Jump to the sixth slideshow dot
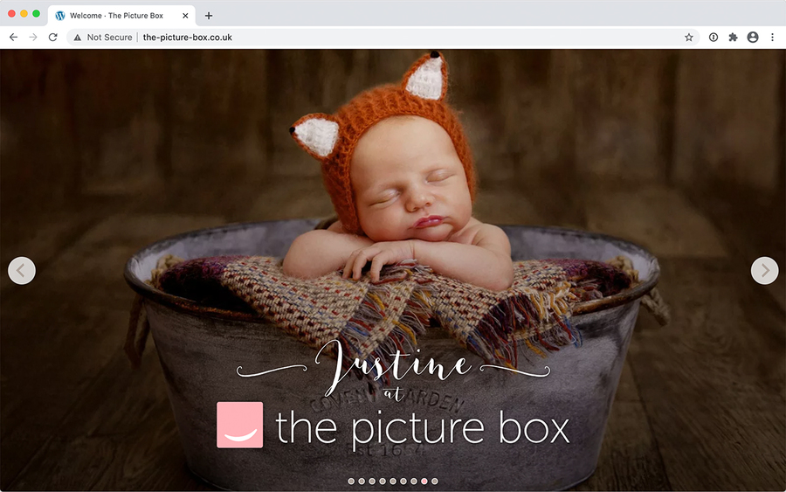 click(403, 481)
